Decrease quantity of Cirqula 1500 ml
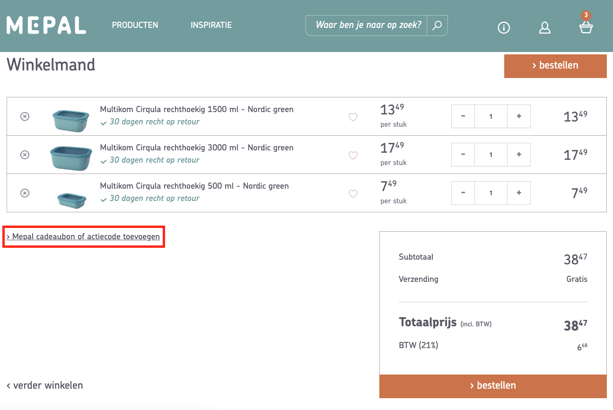Viewport: 613px width, 410px height. click(463, 116)
